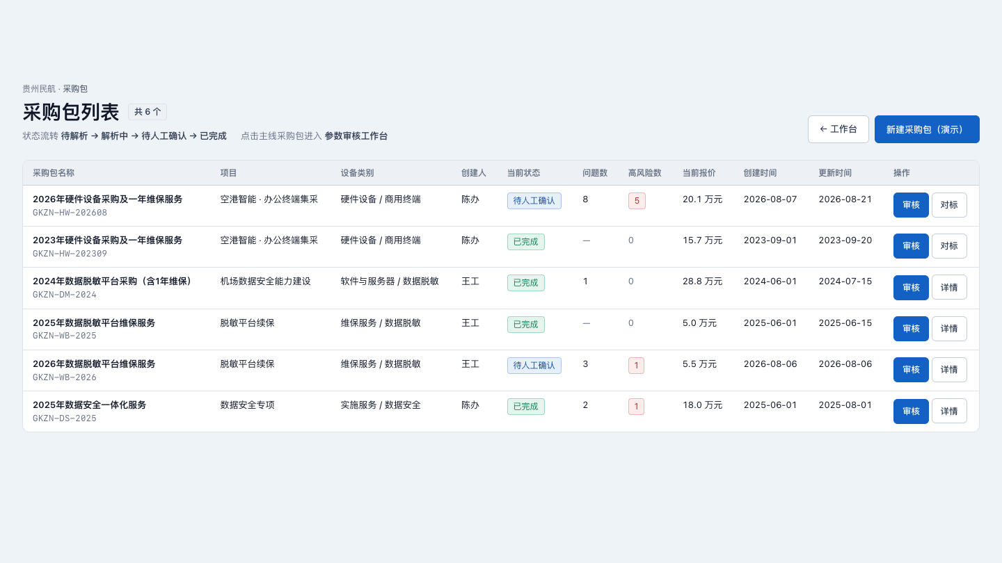Click the ← 工作台 back button

(x=838, y=129)
